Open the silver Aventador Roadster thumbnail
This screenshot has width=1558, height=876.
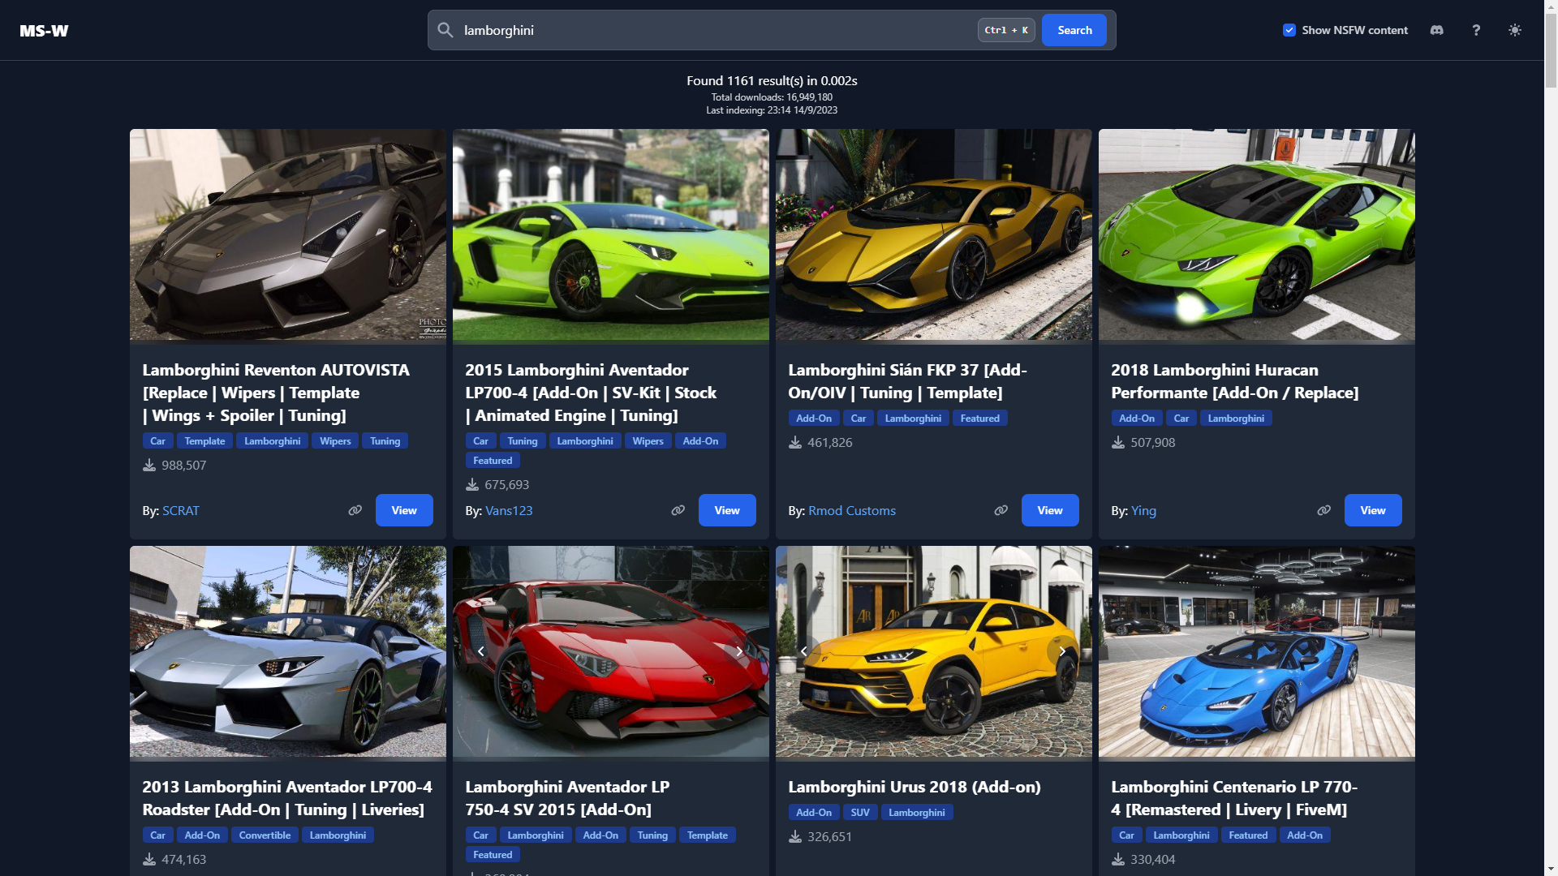[288, 651]
